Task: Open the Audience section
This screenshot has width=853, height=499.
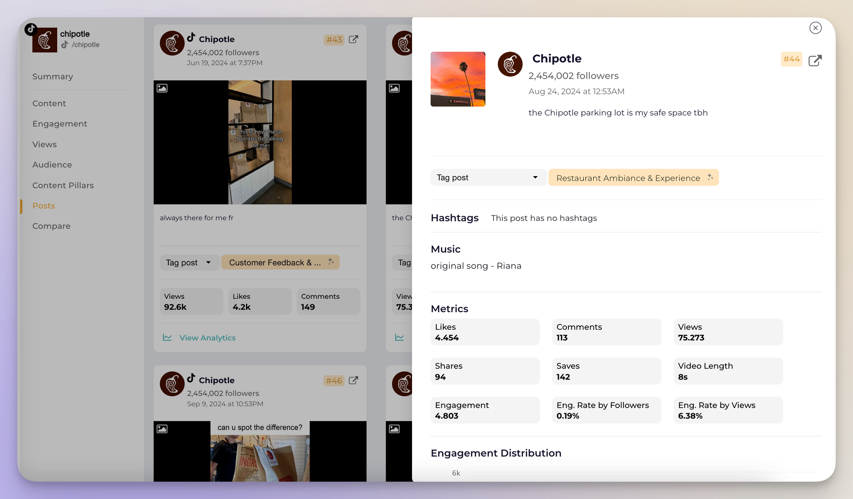Action: click(x=52, y=165)
